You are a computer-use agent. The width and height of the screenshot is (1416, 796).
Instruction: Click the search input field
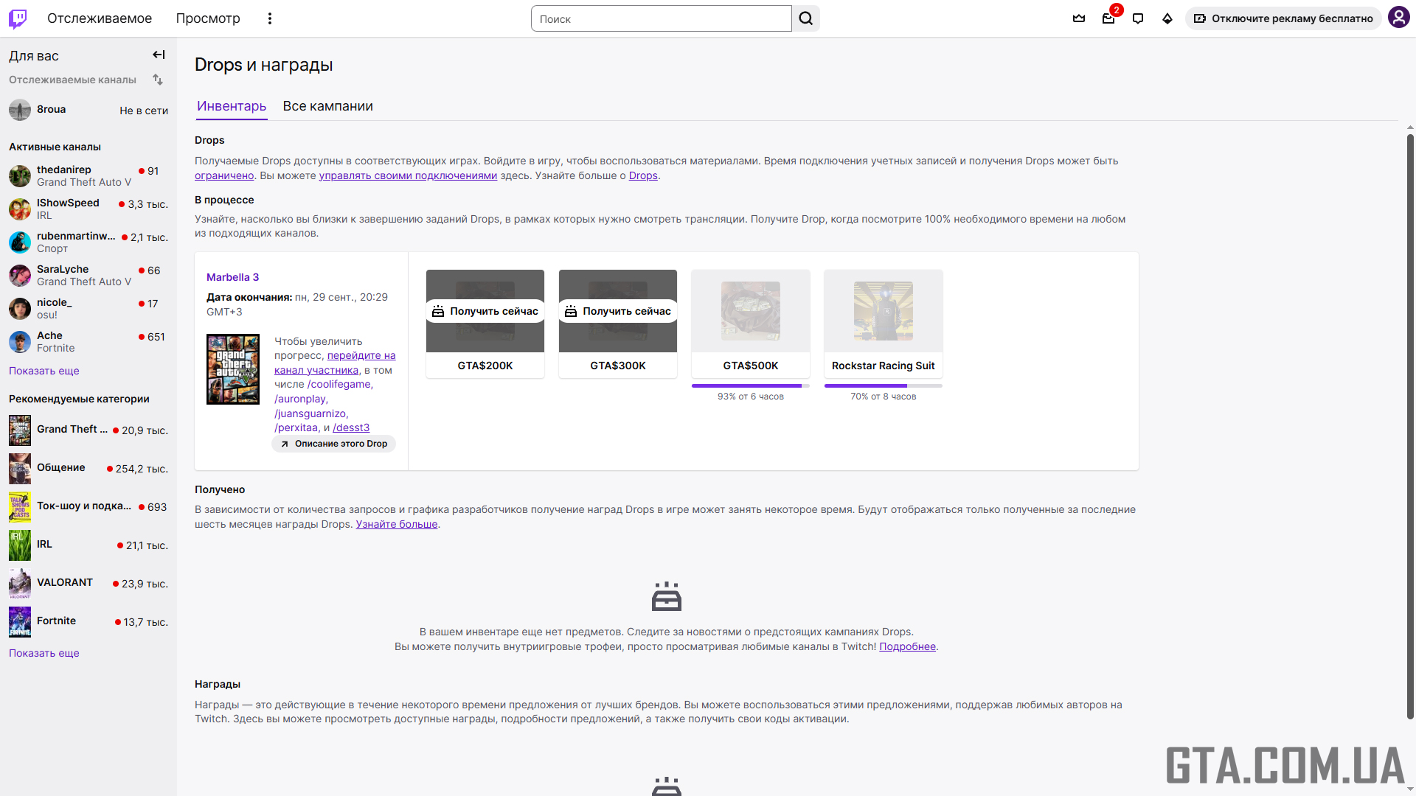[661, 18]
